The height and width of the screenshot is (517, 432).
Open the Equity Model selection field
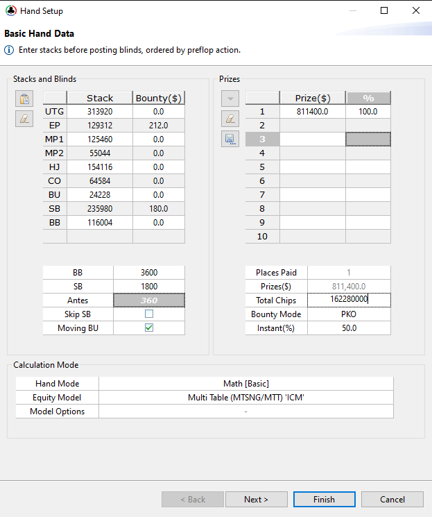pyautogui.click(x=245, y=398)
